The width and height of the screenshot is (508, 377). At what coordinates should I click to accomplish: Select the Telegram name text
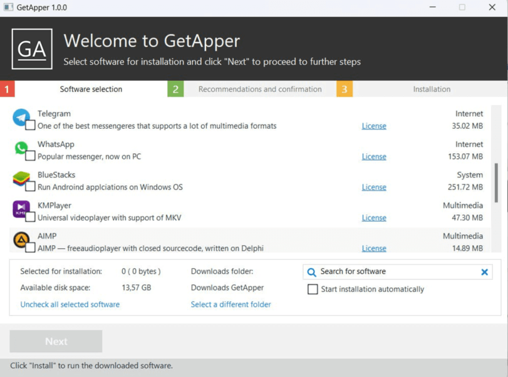tap(54, 114)
